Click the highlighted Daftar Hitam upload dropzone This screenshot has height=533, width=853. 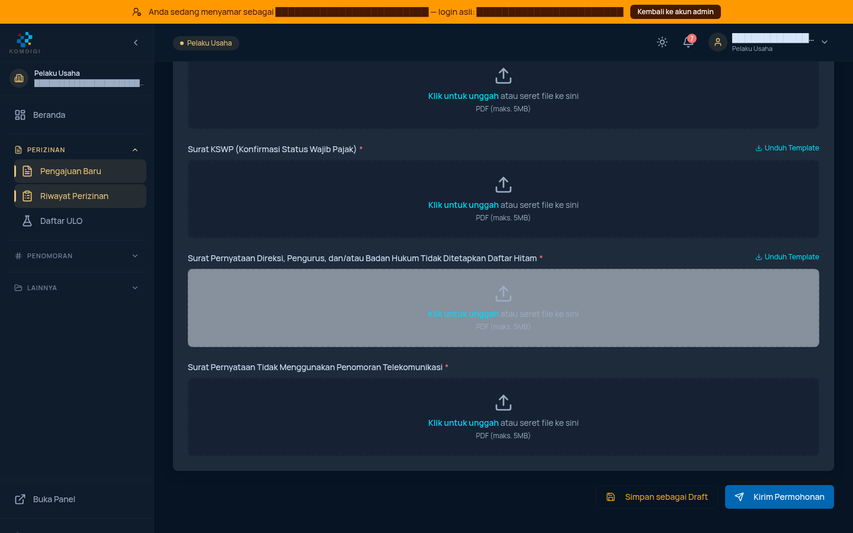pos(504,308)
